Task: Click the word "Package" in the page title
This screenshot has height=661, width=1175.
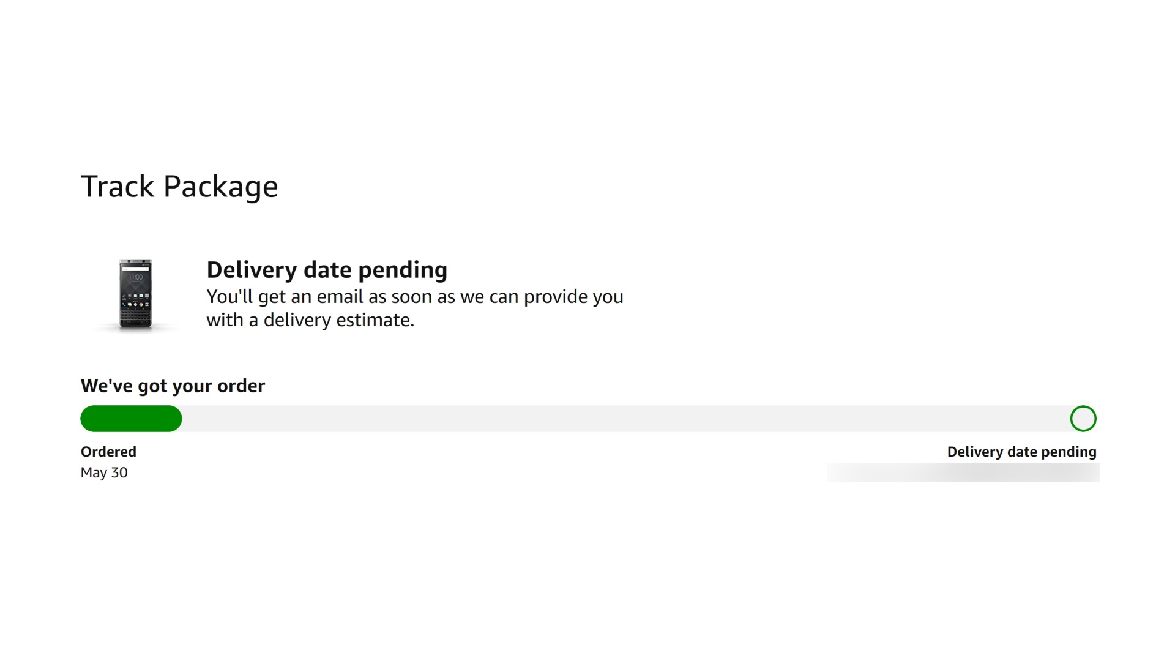Action: click(x=220, y=186)
